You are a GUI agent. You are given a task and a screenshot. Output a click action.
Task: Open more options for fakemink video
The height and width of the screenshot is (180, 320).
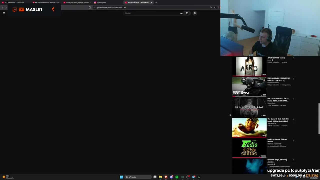(294, 160)
